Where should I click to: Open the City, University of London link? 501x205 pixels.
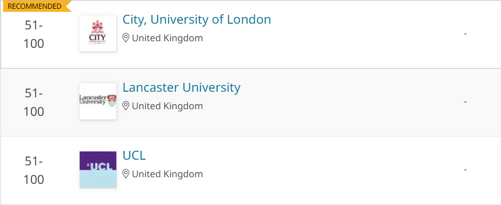click(x=197, y=20)
